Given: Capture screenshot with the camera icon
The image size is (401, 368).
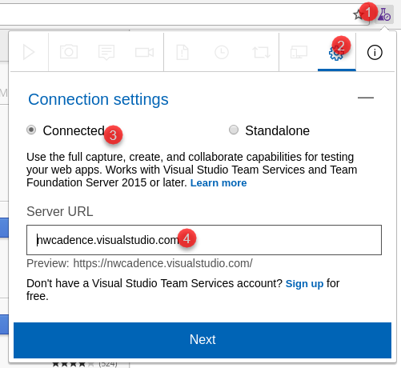Looking at the screenshot, I should pos(69,52).
